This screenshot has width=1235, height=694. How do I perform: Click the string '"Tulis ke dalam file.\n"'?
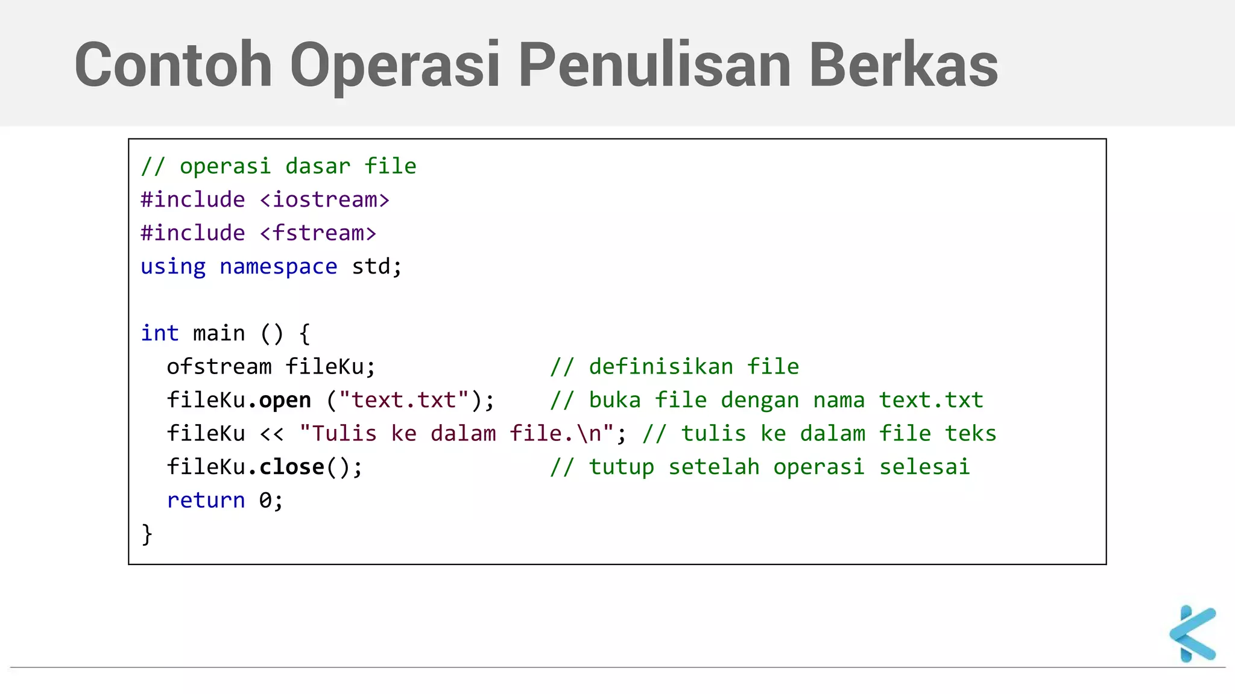pyautogui.click(x=456, y=434)
